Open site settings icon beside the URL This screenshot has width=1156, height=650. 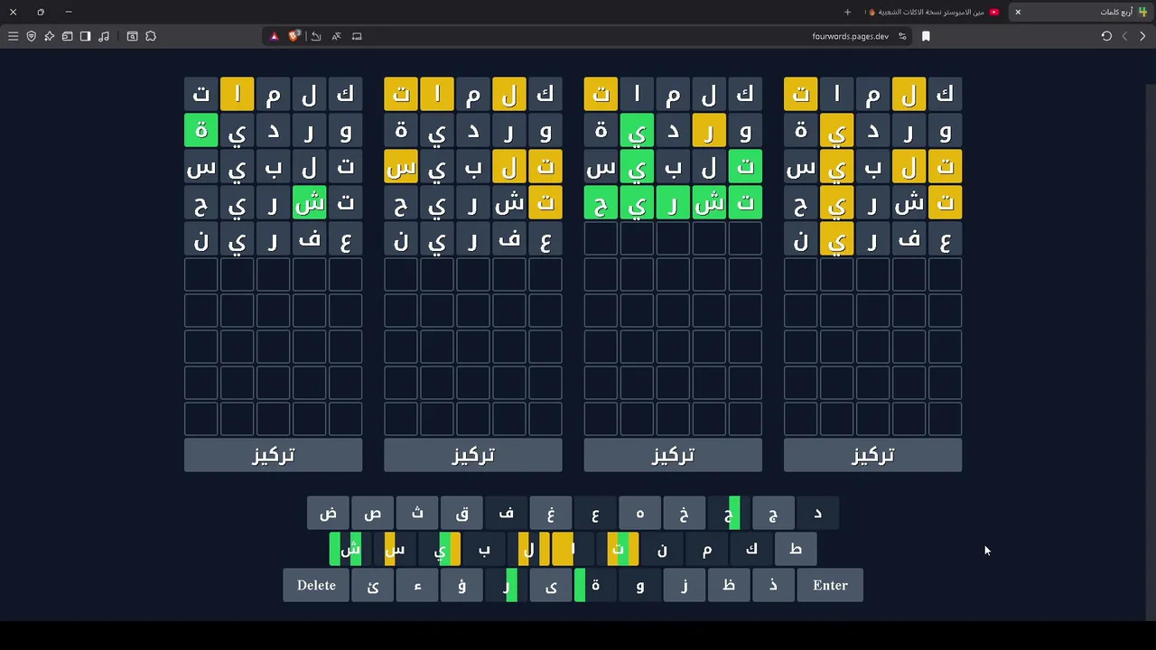902,36
